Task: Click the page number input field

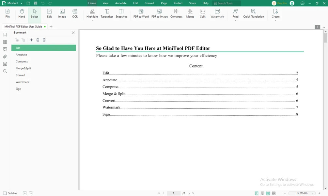Action: click(x=173, y=193)
